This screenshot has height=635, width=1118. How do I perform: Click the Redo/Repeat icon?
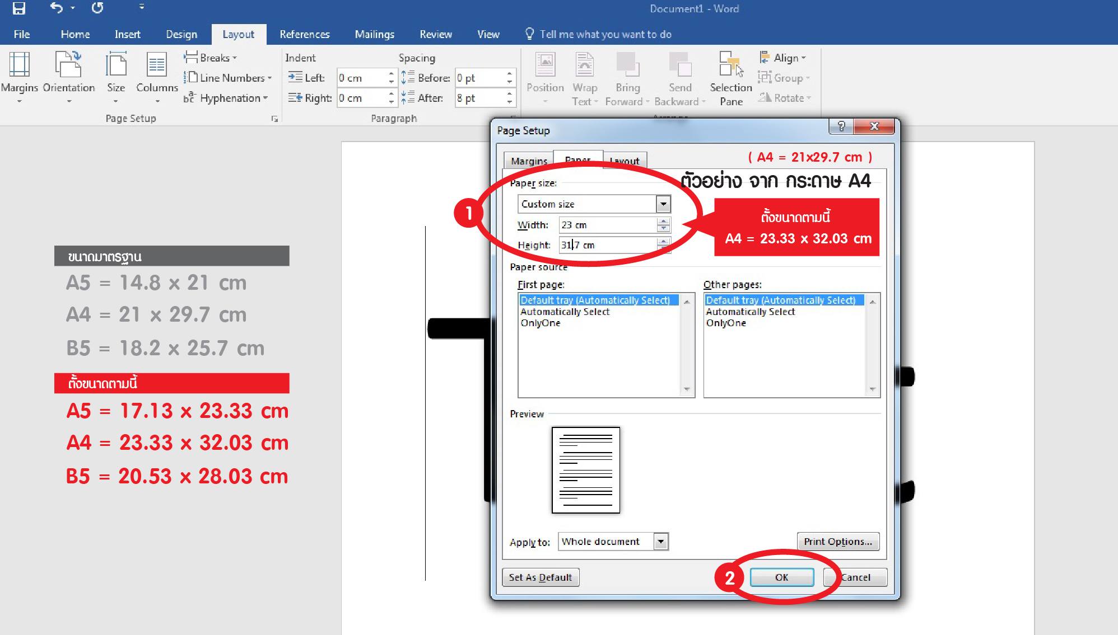pos(97,8)
